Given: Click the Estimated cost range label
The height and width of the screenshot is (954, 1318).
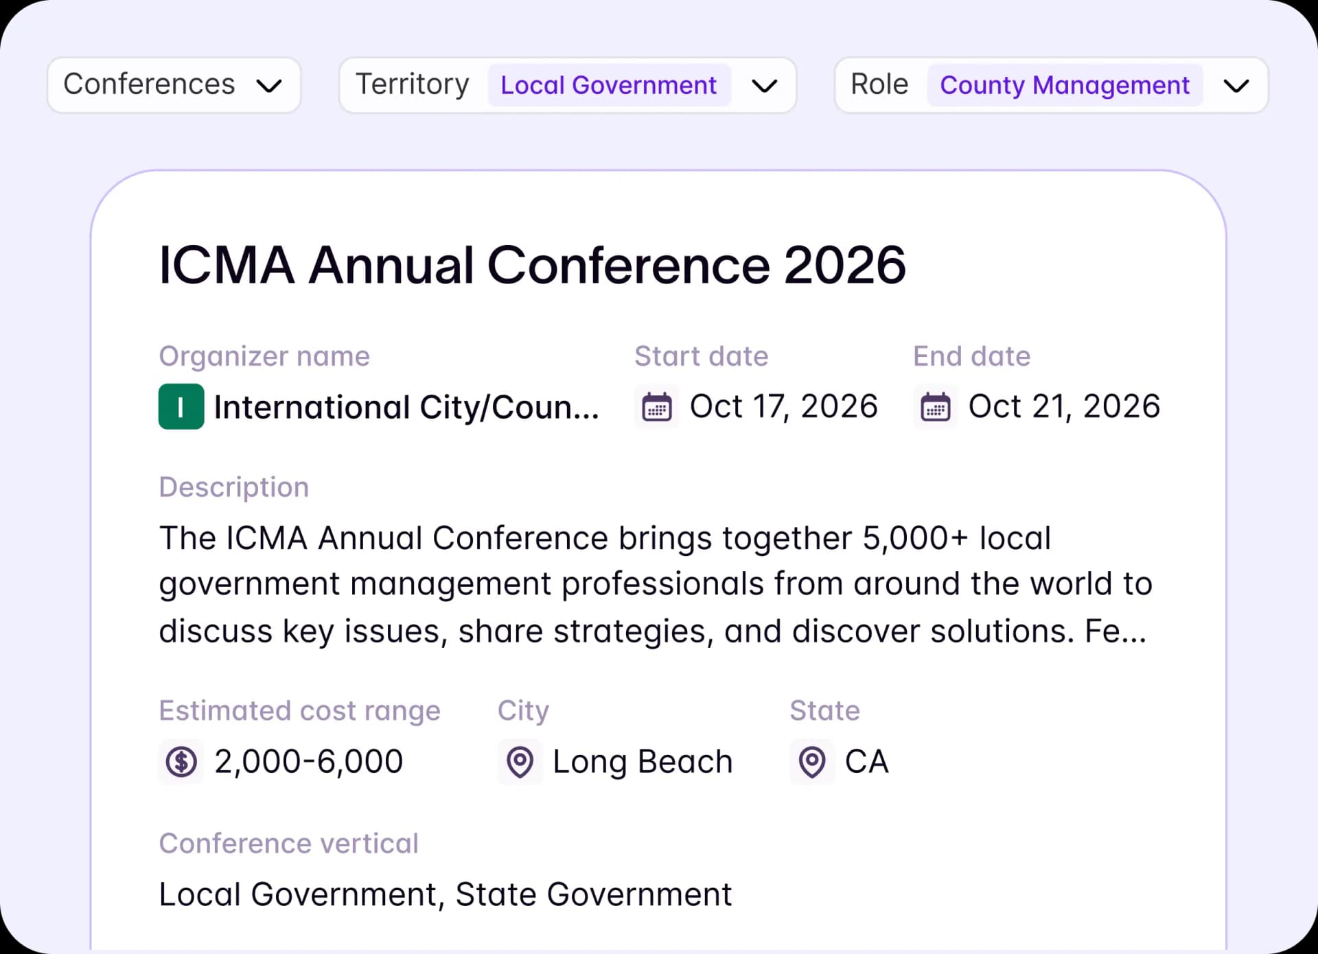Looking at the screenshot, I should (x=299, y=711).
